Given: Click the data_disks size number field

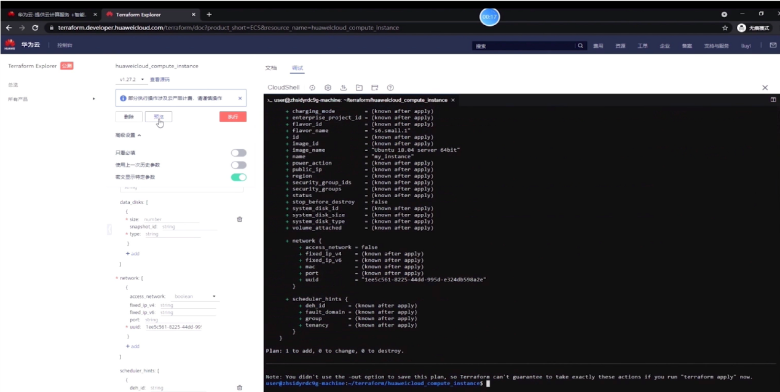Looking at the screenshot, I should (x=171, y=219).
